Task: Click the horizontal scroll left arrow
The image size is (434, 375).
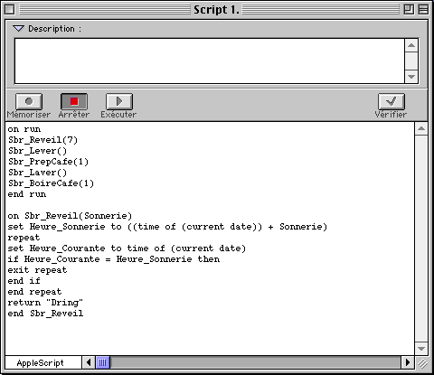Action: pos(89,362)
